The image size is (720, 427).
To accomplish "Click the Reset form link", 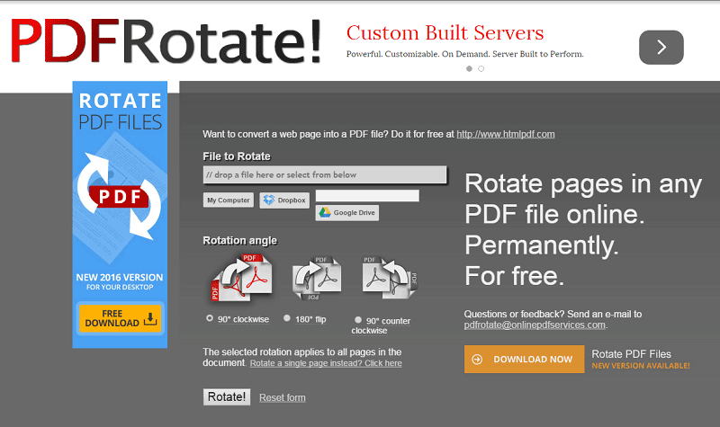I will [283, 397].
